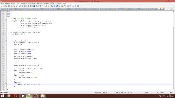Toggle synchronized horizontal scrolling
Viewport: 175px width, 98px height.
(x=49, y=6)
